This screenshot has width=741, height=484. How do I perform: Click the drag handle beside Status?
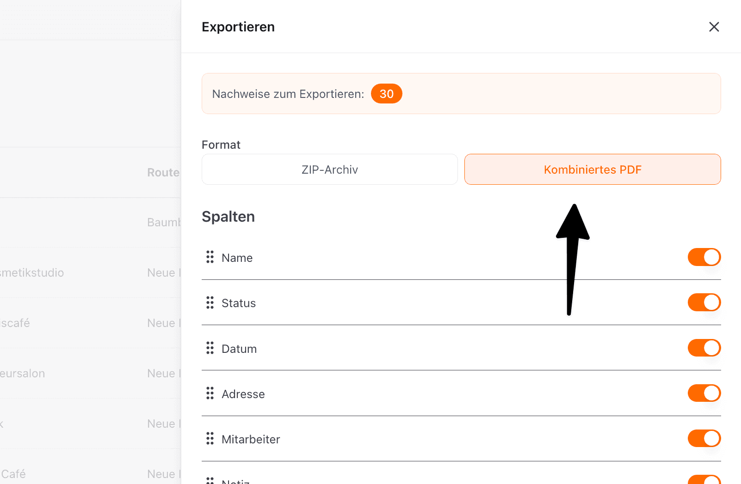click(x=210, y=302)
